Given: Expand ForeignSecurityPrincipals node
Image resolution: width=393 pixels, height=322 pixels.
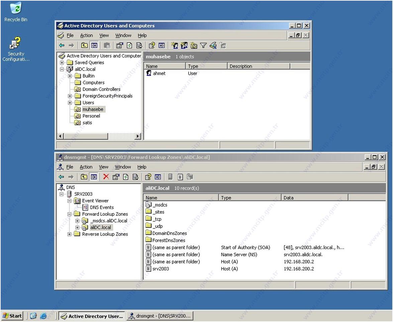Looking at the screenshot, I should (70, 96).
